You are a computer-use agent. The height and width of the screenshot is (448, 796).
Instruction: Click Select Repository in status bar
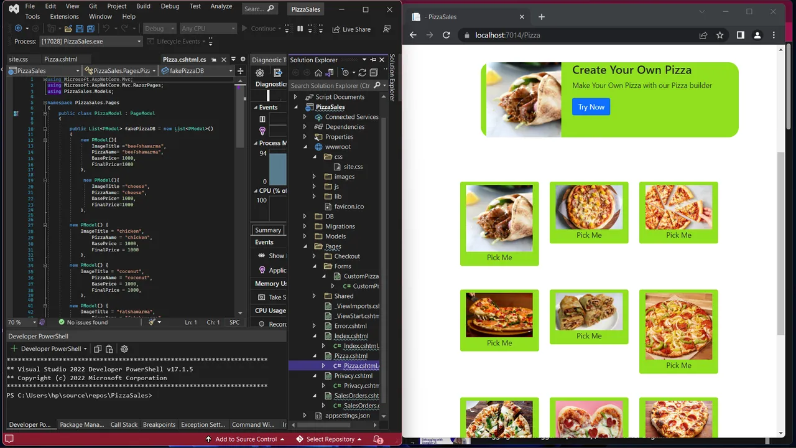pos(329,439)
